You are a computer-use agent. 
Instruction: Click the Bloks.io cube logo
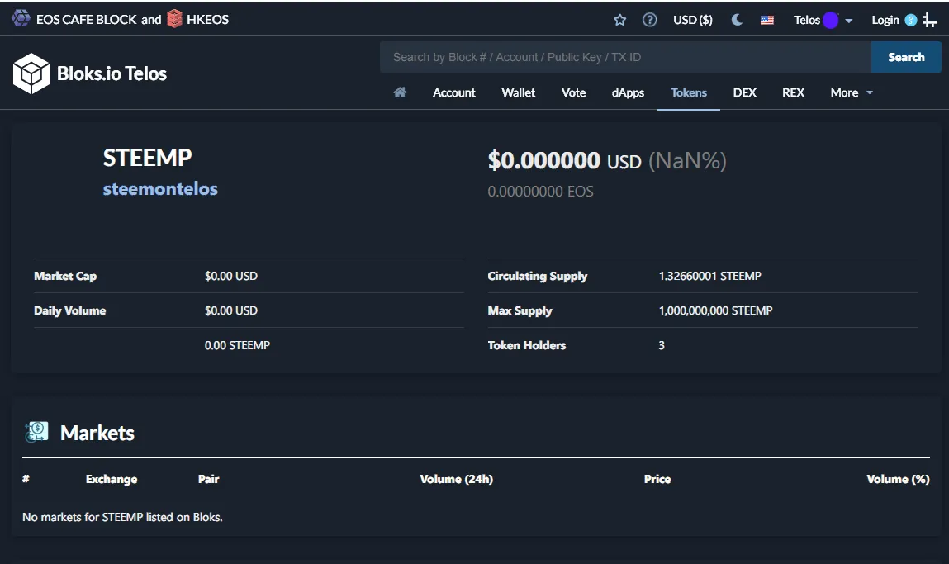tap(31, 73)
